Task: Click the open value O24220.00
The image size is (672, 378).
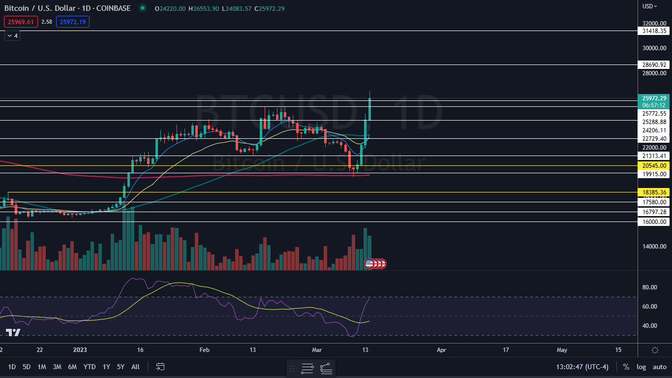Action: point(170,8)
